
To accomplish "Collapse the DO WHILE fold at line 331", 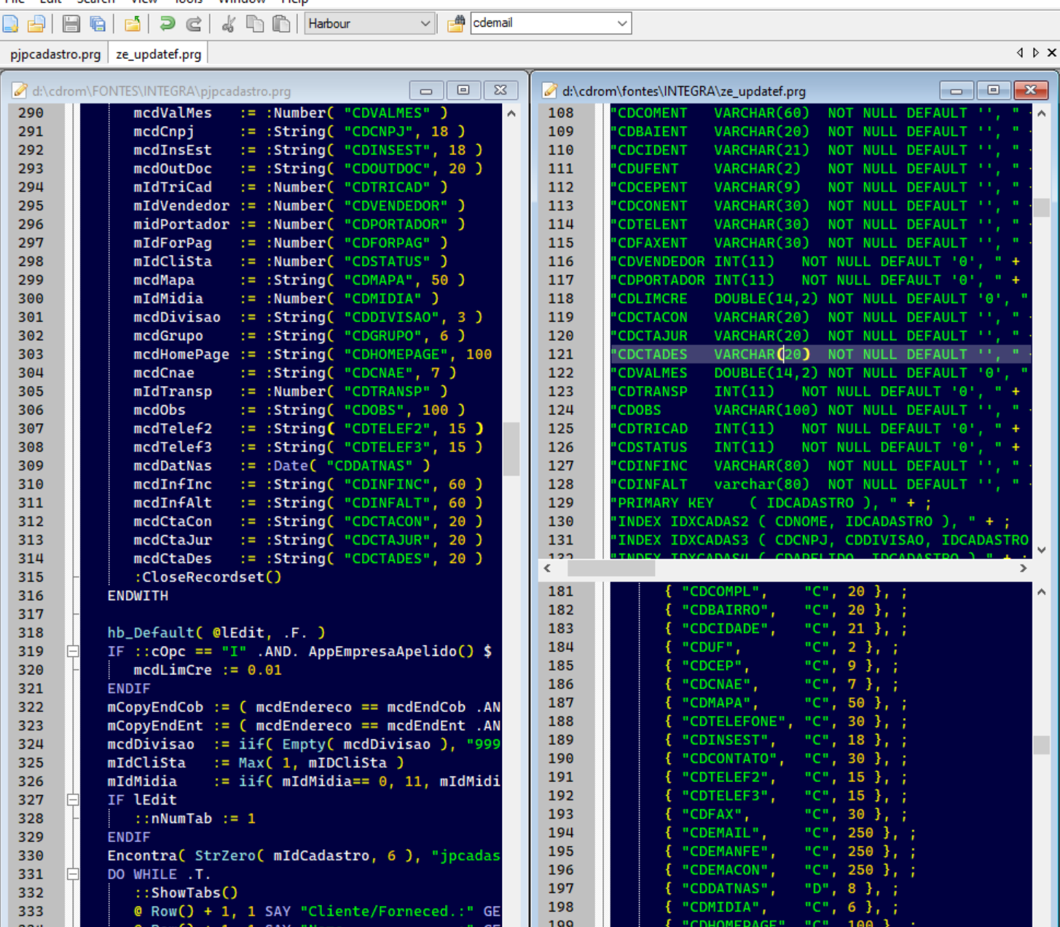I will click(73, 874).
